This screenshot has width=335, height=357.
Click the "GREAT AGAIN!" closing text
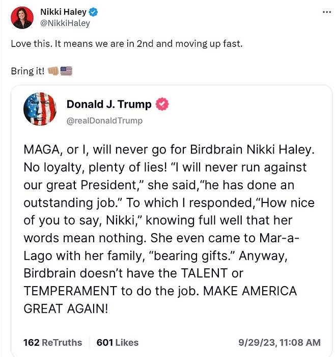(x=66, y=309)
